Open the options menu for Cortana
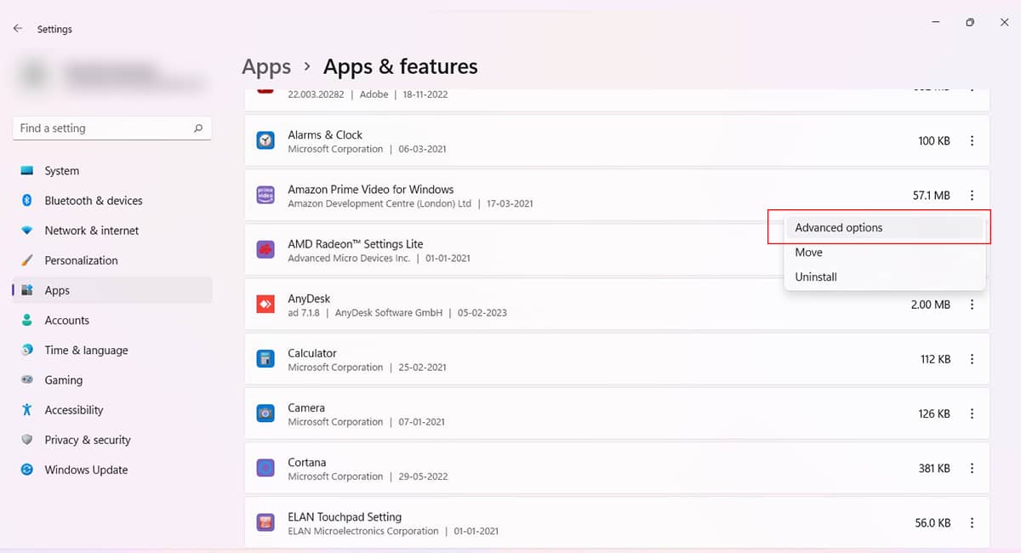 pos(972,468)
